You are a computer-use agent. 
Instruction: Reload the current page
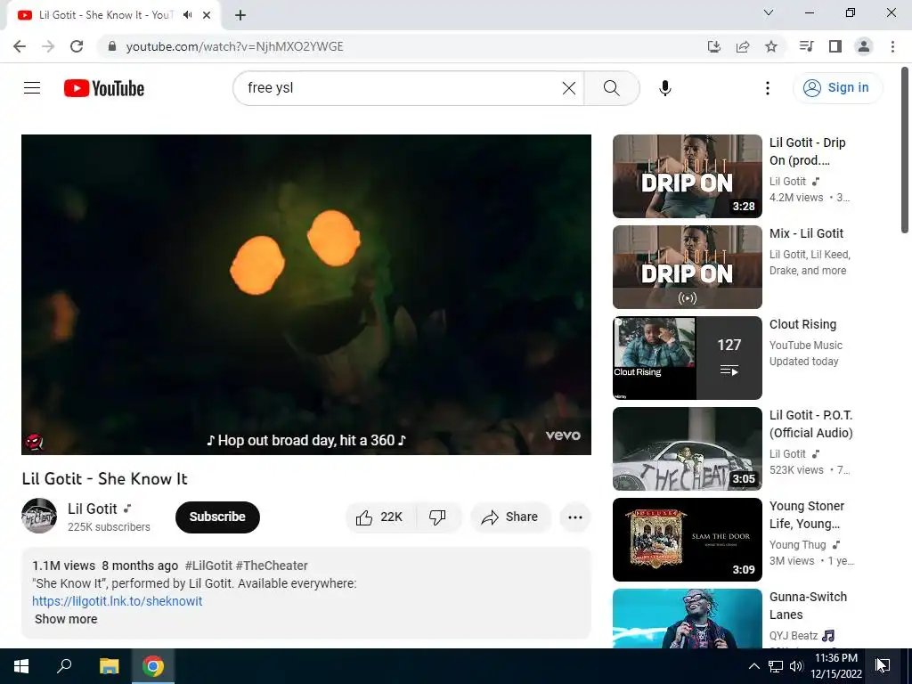click(77, 46)
